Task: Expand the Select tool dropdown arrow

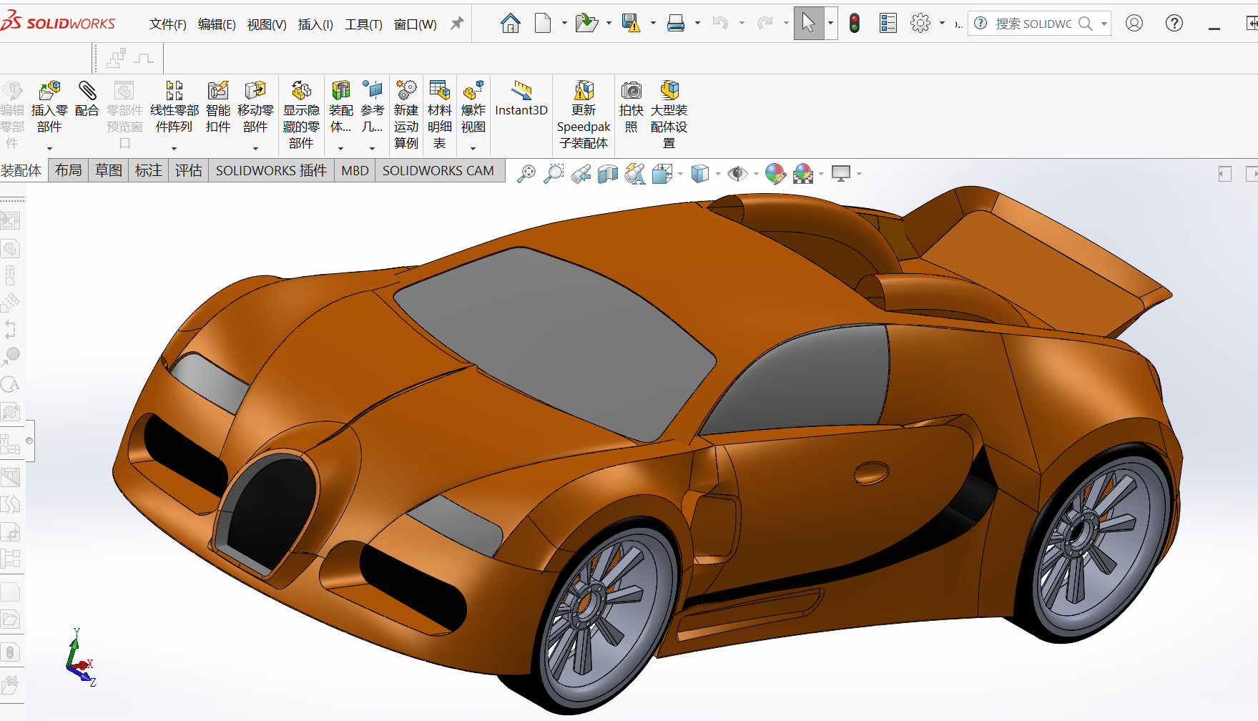Action: (x=830, y=24)
